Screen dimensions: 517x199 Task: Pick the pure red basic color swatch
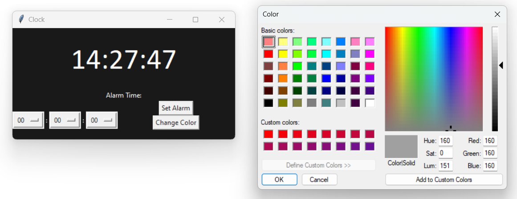pos(269,54)
